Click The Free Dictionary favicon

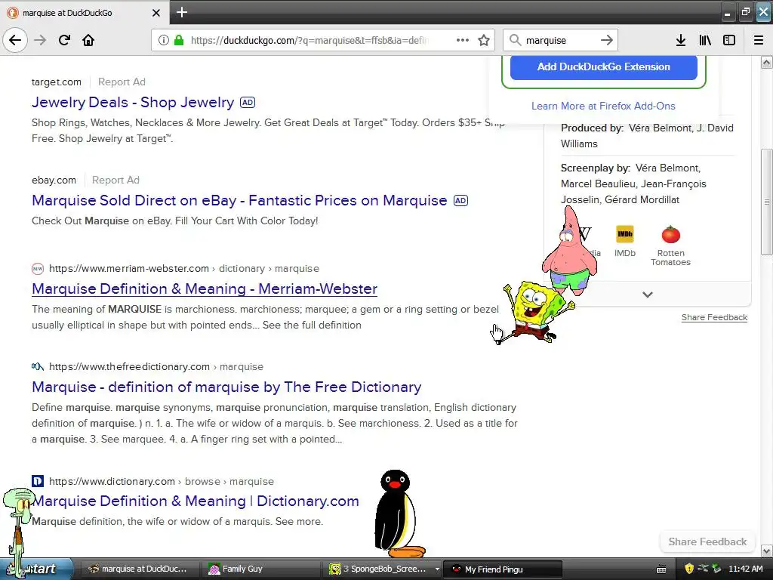tap(38, 366)
